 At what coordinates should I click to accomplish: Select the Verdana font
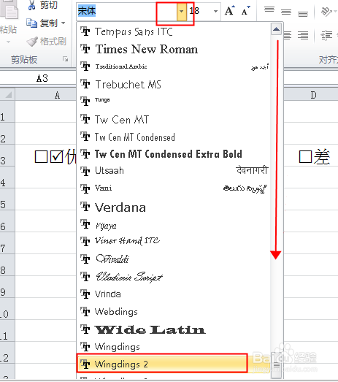pos(174,207)
